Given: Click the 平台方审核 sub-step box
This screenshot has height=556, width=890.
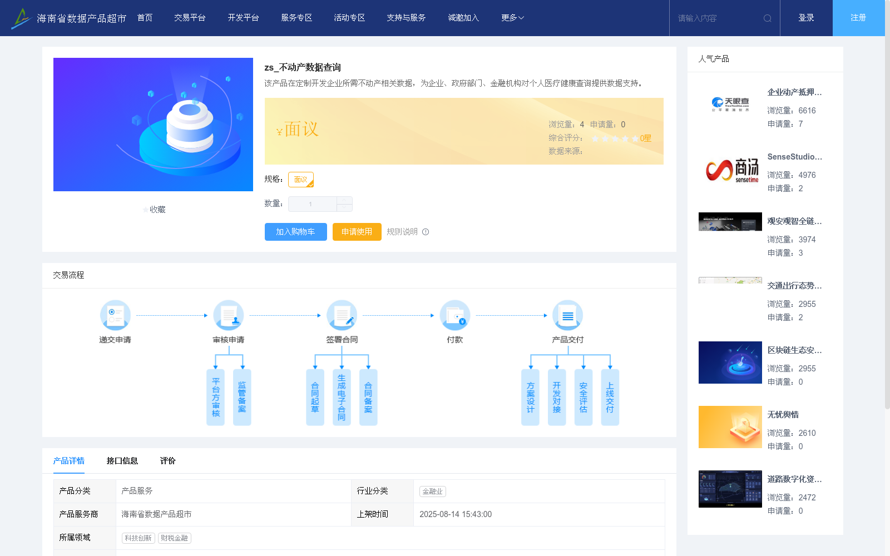Looking at the screenshot, I should (x=216, y=398).
